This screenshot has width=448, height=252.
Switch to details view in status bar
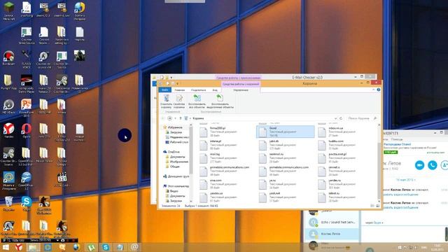(372, 206)
